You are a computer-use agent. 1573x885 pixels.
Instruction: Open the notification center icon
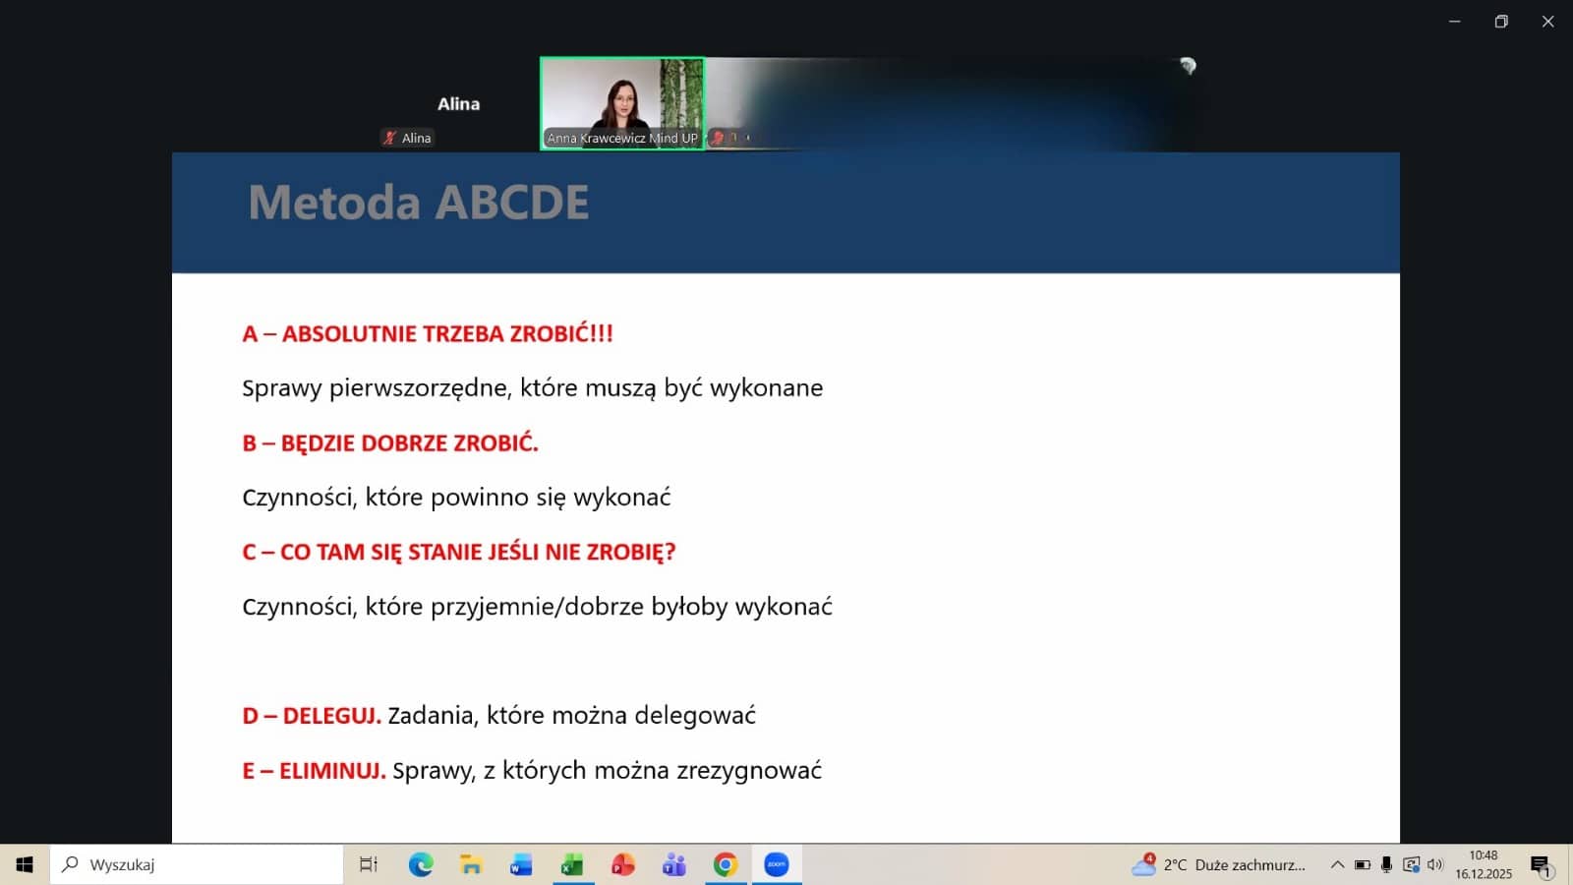pos(1541,864)
